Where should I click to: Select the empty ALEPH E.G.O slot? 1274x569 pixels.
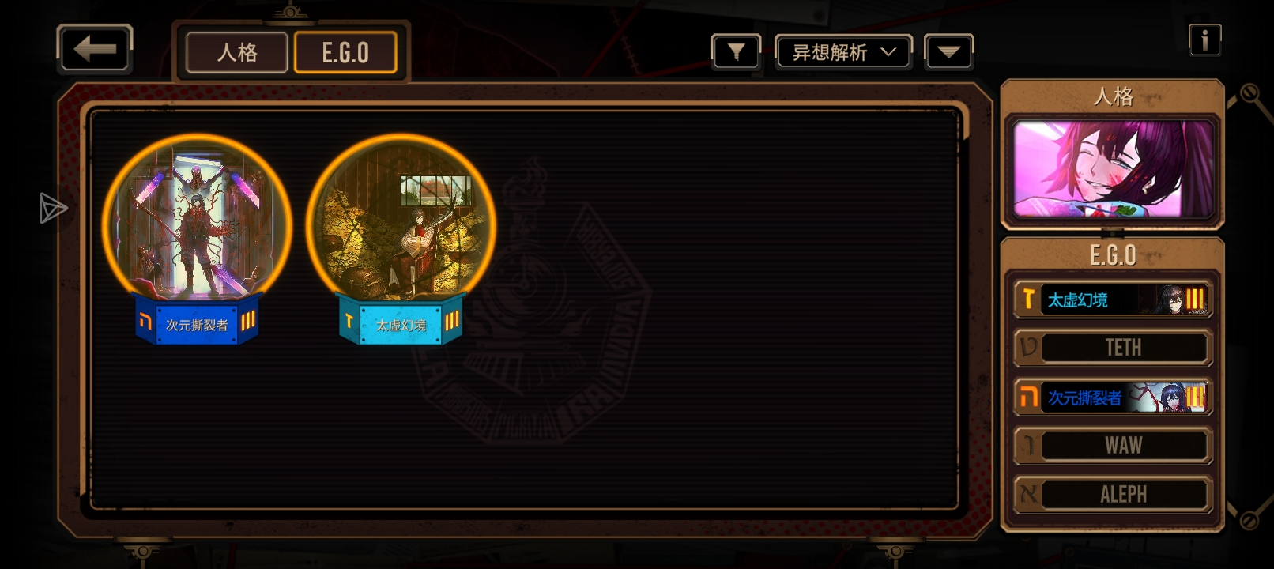(1113, 495)
